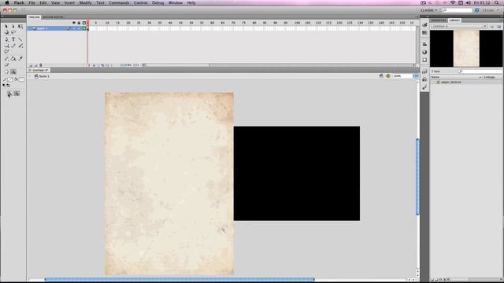This screenshot has height=283, width=504.
Task: Select the paper texture item in library
Action: coord(451,83)
